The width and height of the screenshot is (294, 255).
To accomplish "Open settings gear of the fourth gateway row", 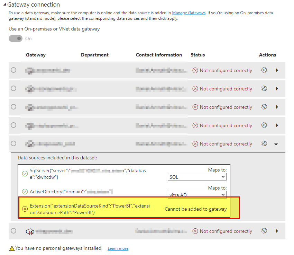I will (264, 125).
